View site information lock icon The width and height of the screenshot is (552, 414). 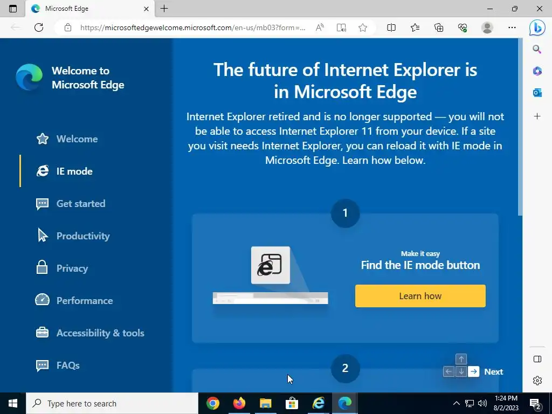click(68, 27)
